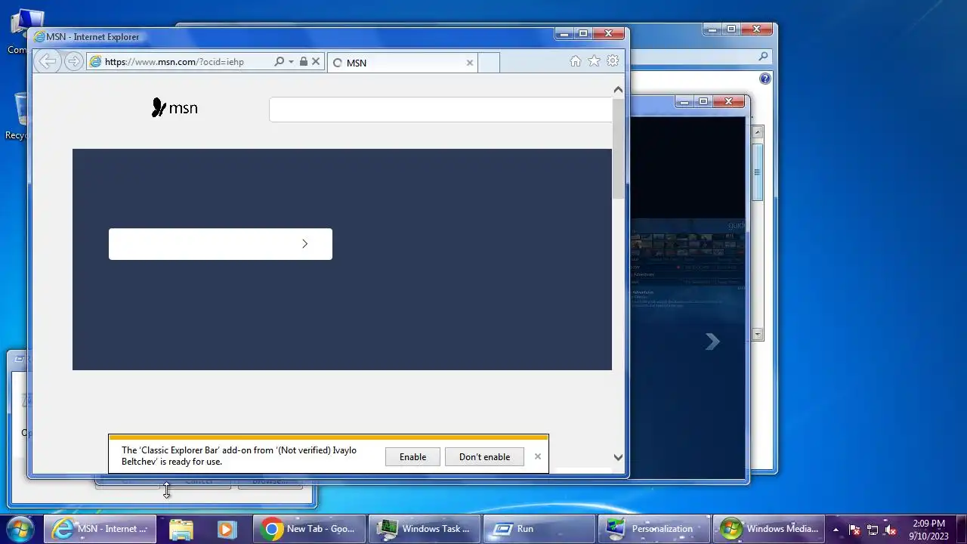Switch to the Run dialog taskbar button
Screen dimensions: 967x544
coord(539,529)
